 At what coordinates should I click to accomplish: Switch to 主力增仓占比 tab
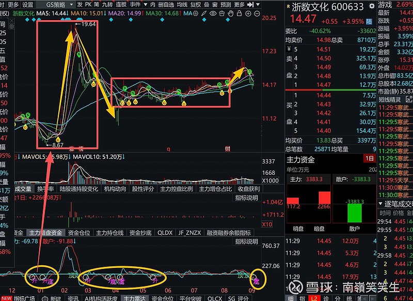click(215, 189)
